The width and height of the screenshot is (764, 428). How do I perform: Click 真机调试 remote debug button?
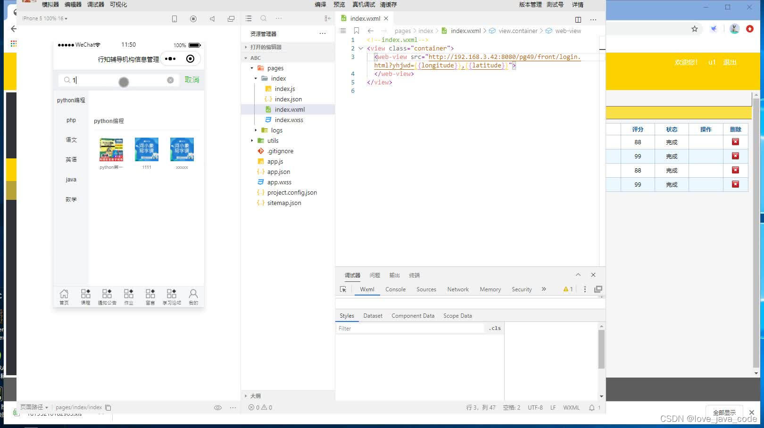(x=364, y=5)
